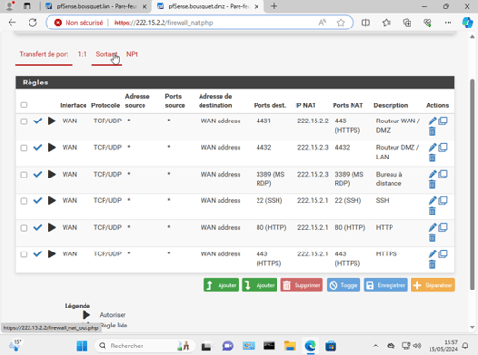The height and width of the screenshot is (355, 478).
Task: Switch to the NPt tab
Action: pyautogui.click(x=132, y=54)
